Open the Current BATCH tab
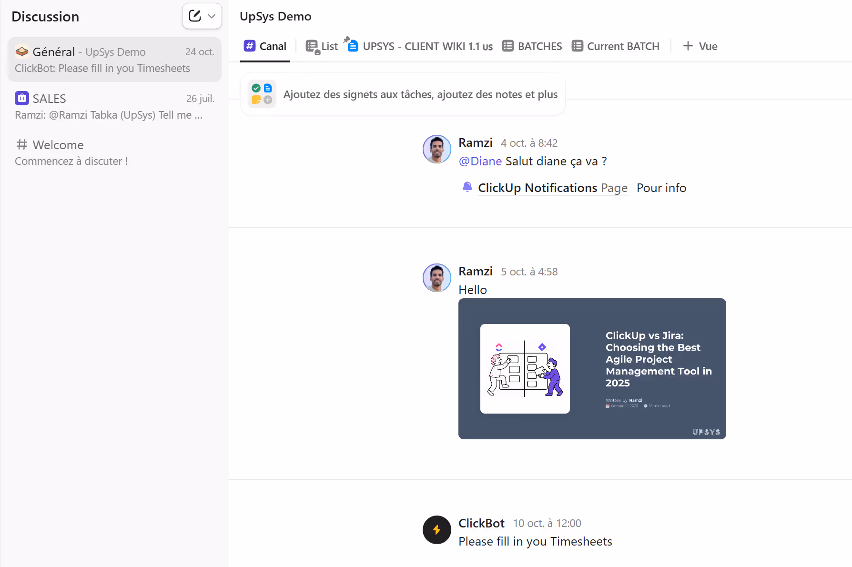 coord(615,46)
